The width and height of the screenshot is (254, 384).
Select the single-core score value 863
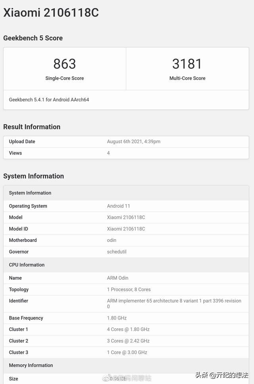point(65,64)
